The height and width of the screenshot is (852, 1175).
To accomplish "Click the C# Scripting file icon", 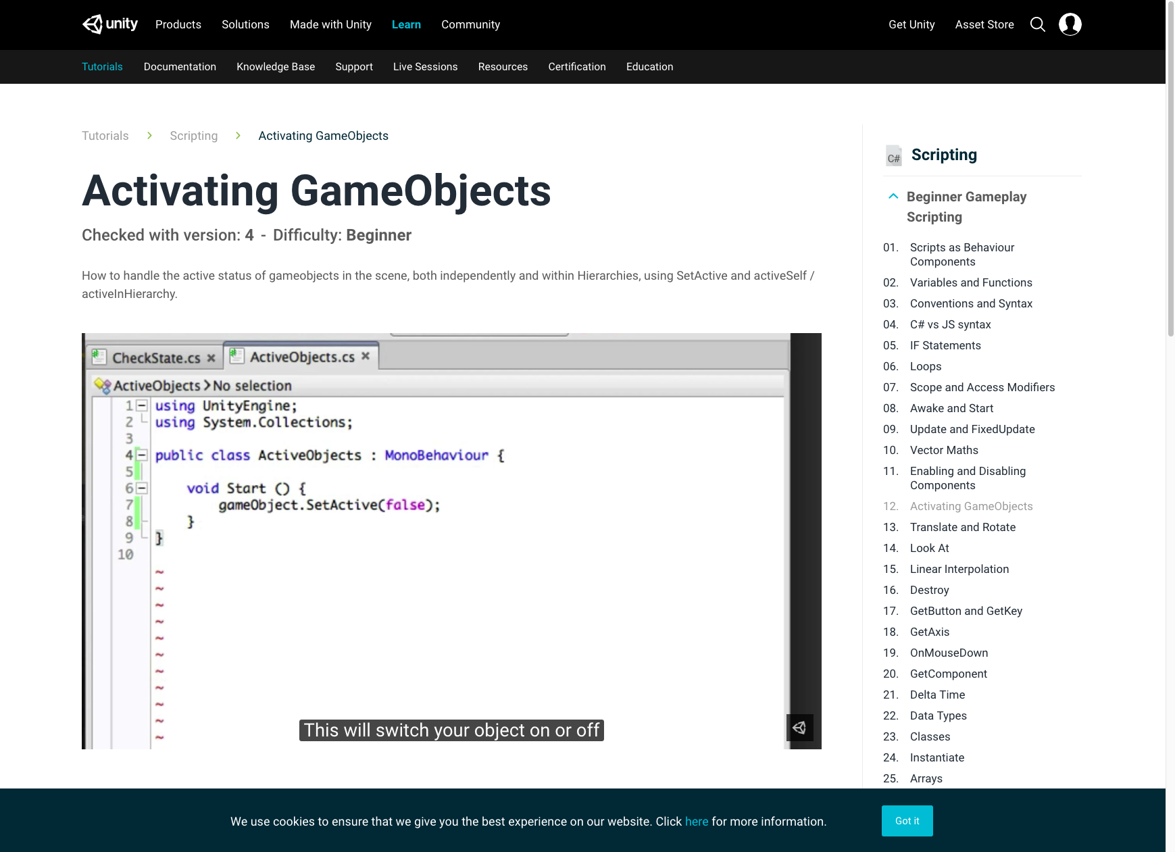I will point(894,155).
